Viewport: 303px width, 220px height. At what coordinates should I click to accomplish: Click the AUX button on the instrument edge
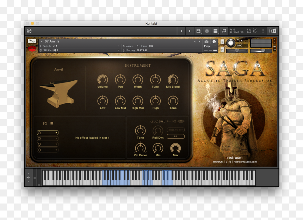click(274, 46)
